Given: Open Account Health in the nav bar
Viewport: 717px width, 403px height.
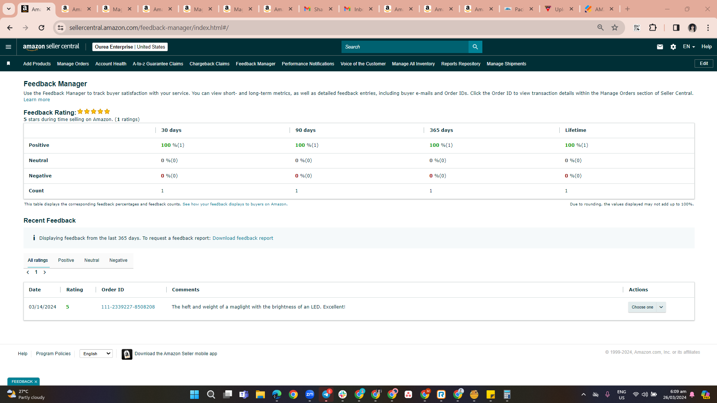Looking at the screenshot, I should coord(111,64).
